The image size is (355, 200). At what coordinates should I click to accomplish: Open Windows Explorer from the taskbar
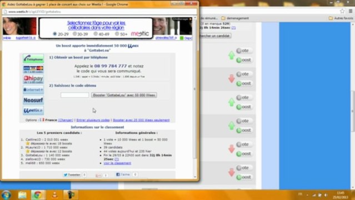tap(22, 195)
